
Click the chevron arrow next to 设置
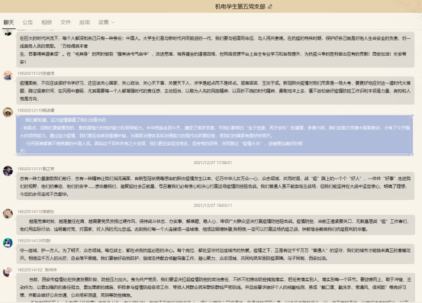tap(113, 22)
